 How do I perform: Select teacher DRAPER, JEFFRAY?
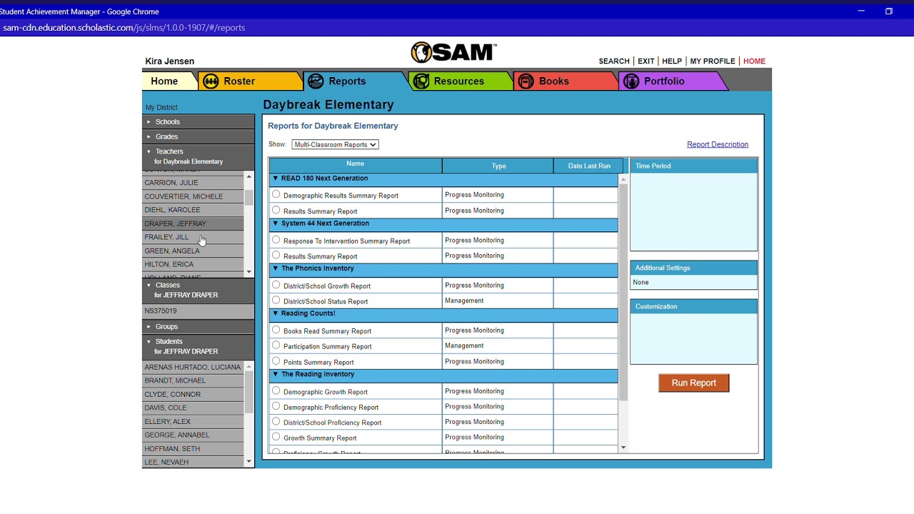(x=193, y=223)
